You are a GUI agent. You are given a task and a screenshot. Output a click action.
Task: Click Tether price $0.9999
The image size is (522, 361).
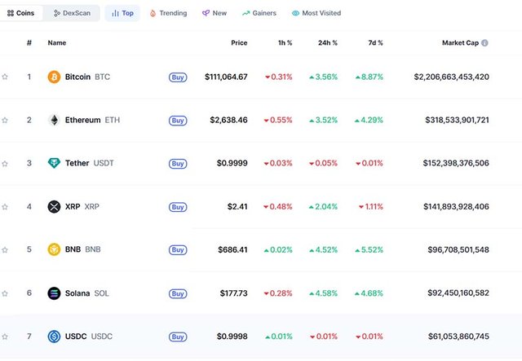[232, 163]
